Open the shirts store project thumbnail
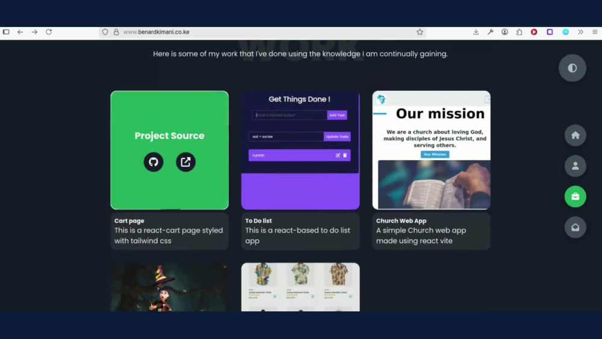Screen dimensions: 602x339 [300, 287]
